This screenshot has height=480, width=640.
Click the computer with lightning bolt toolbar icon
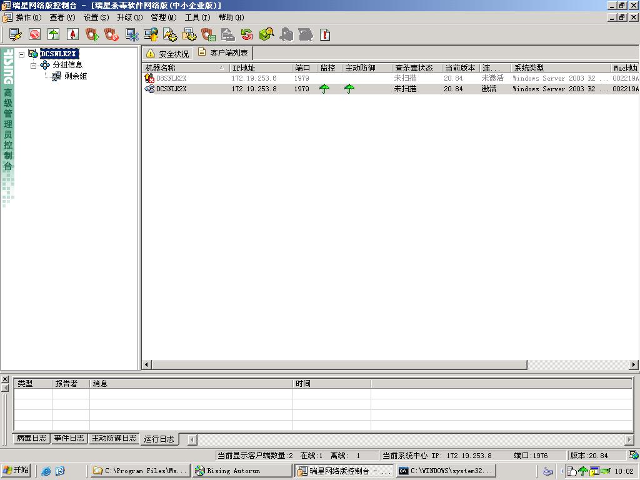(x=16, y=35)
